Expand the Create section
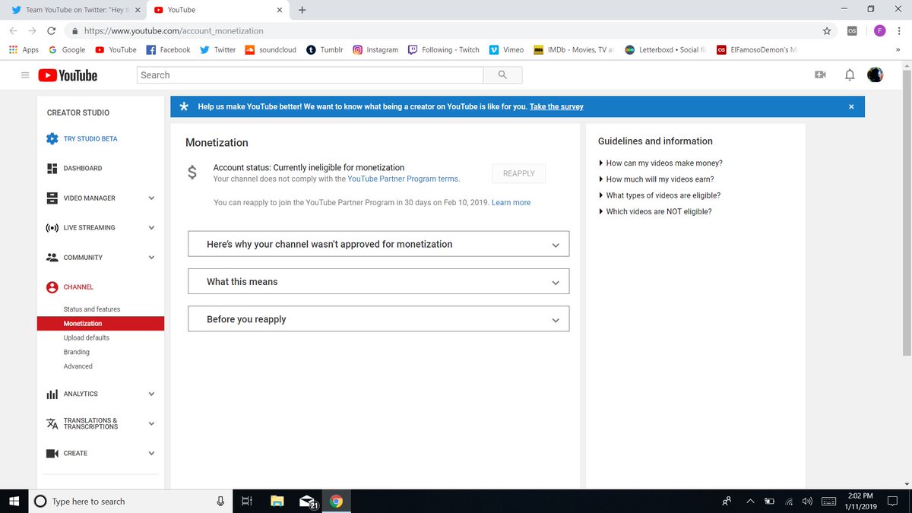Viewport: 912px width, 513px height. [x=151, y=453]
